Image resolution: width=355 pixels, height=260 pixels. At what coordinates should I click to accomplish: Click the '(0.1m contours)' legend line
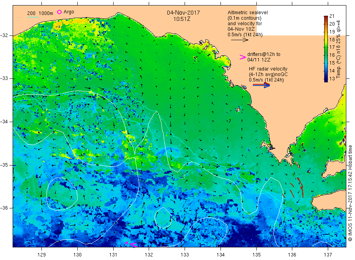(x=245, y=18)
